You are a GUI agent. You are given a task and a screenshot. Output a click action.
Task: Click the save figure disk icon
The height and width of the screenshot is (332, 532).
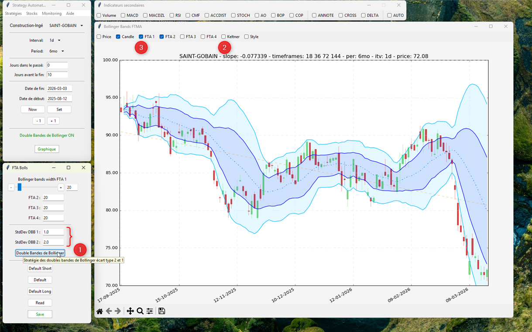pyautogui.click(x=161, y=311)
